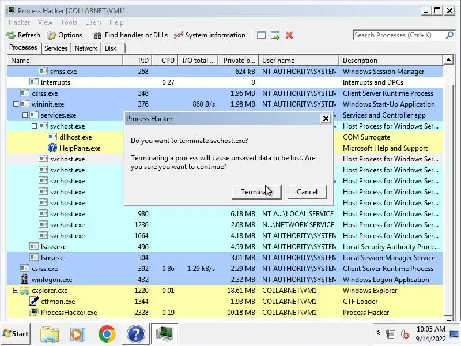Open System information graph icon
This screenshot has width=461, height=346.
179,35
